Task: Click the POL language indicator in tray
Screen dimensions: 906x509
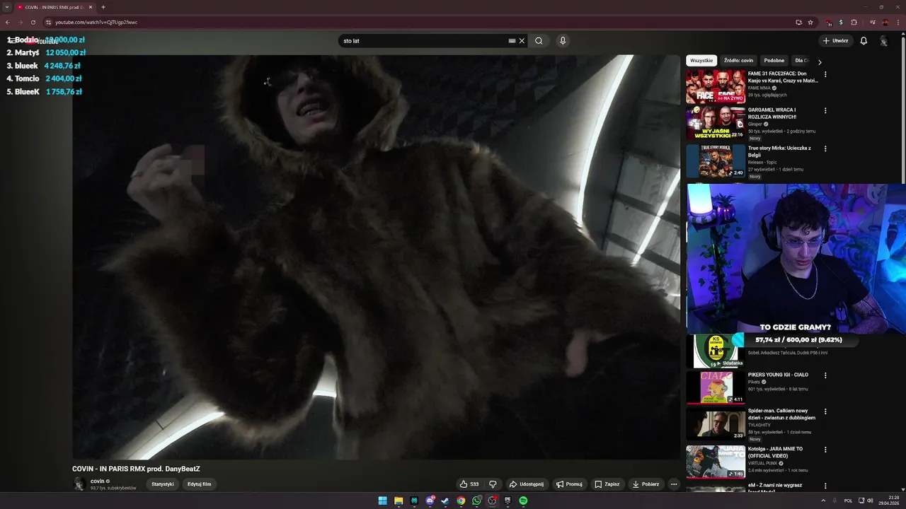Action: pos(848,501)
